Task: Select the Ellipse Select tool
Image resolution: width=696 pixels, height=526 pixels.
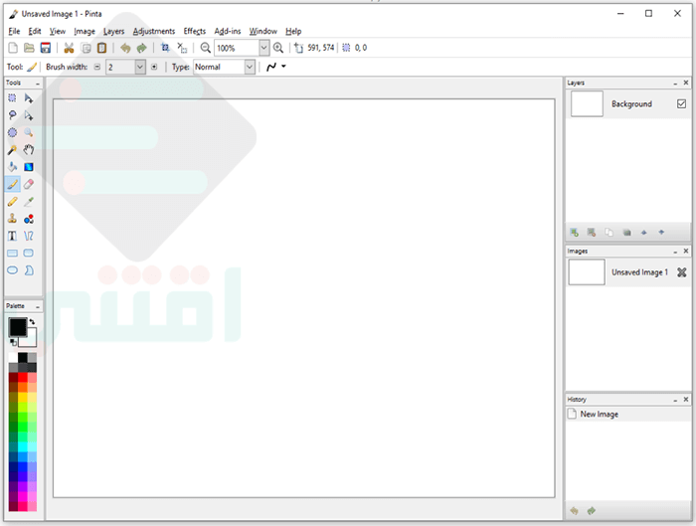Action: [12, 132]
